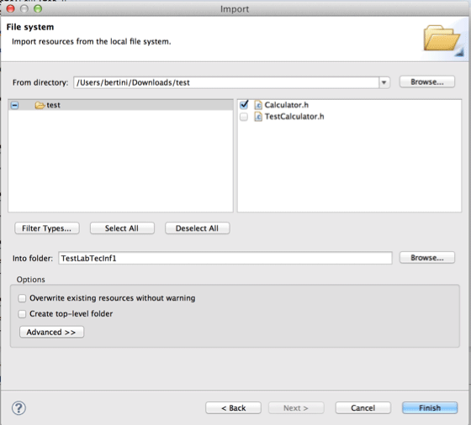Viewport: 471px width, 425px height.
Task: Expand the Advanced >> options
Action: point(51,332)
